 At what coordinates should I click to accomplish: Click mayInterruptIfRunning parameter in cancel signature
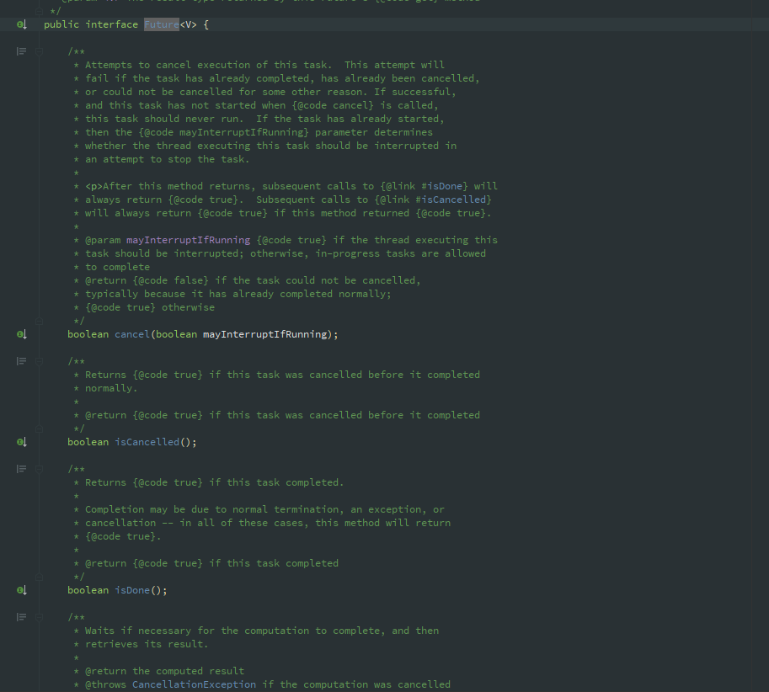click(264, 334)
